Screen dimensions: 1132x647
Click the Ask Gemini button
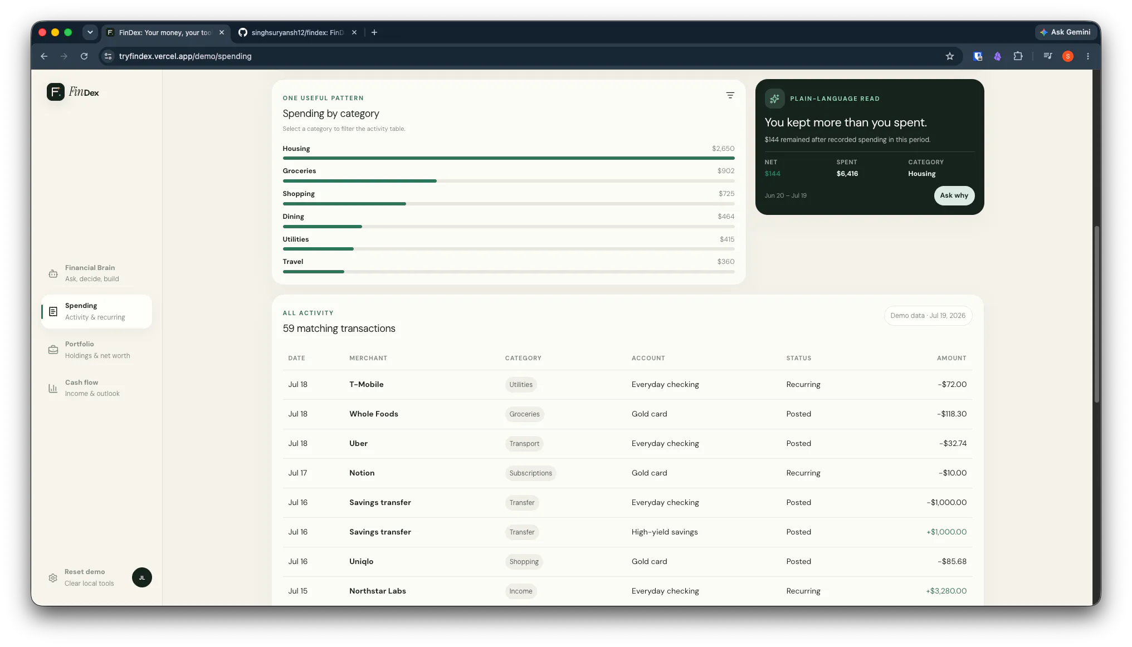pos(1065,32)
